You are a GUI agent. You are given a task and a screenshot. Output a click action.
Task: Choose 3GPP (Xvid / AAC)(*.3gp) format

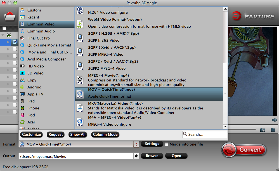pos(149,52)
